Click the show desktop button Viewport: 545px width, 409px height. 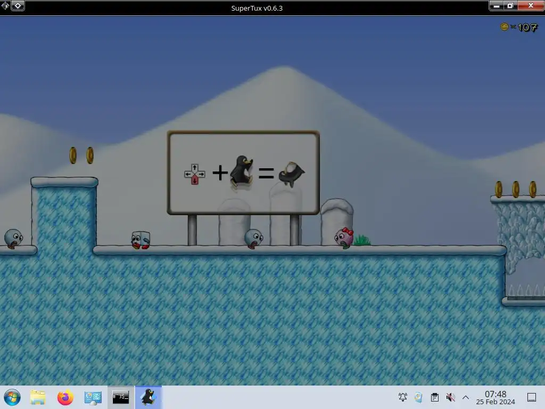coord(532,397)
